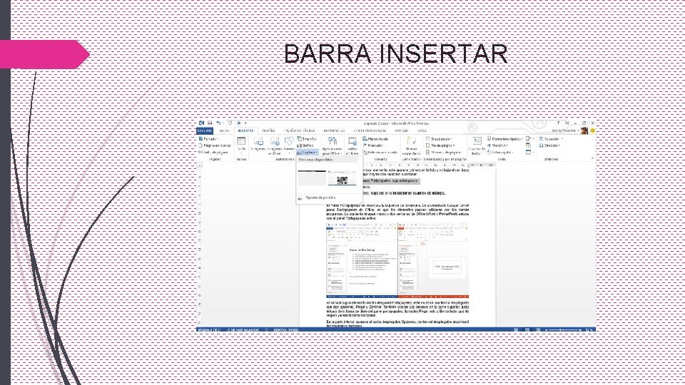Switch to web layout view icon

[538, 330]
